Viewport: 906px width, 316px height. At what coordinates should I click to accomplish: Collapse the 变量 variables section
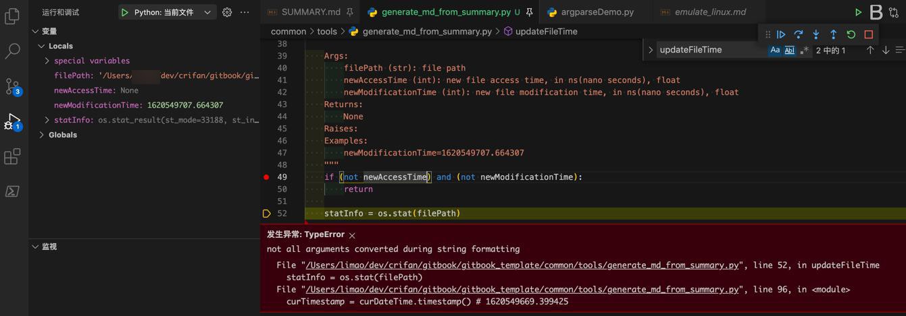pyautogui.click(x=35, y=31)
